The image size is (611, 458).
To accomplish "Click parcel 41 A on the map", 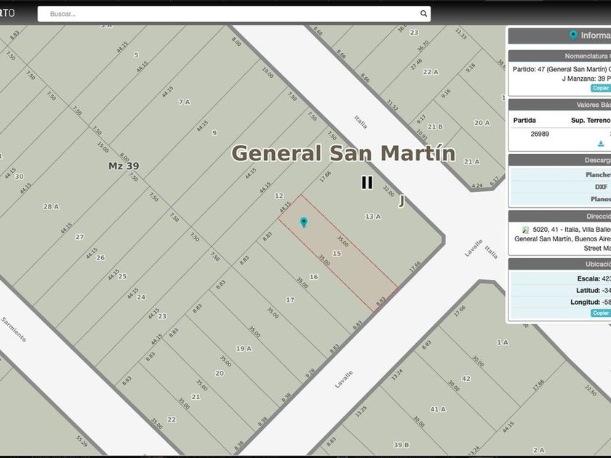I will tap(437, 409).
